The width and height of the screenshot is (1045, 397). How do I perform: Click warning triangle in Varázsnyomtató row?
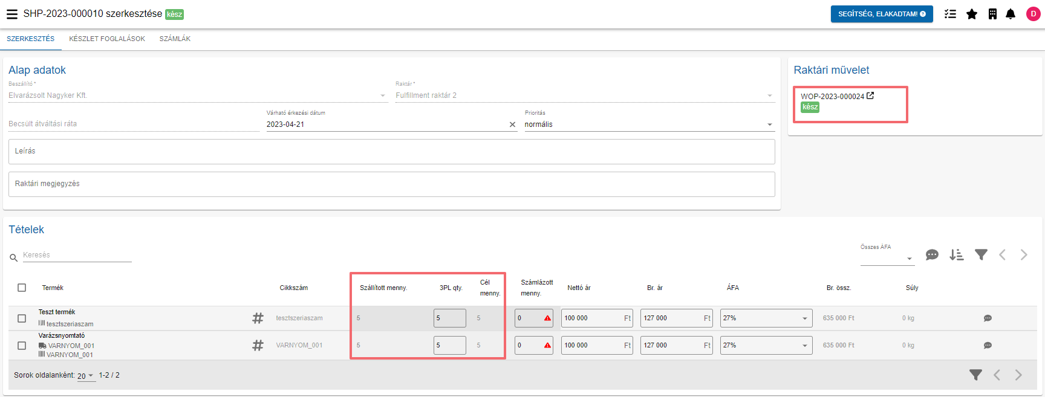coord(547,346)
